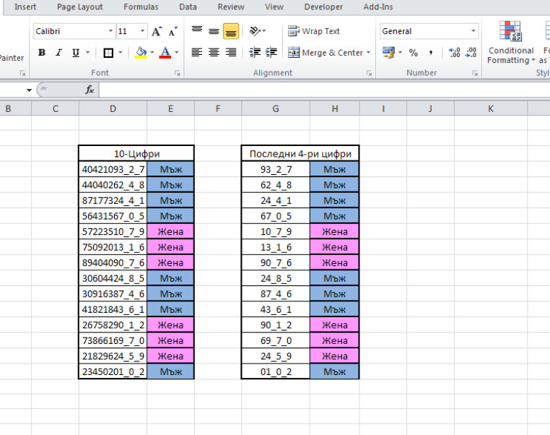Image resolution: width=550 pixels, height=435 pixels.
Task: Open the Add-Ins tab
Action: tap(378, 7)
